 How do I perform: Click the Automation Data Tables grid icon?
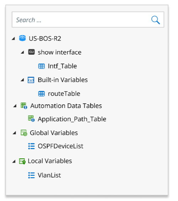point(24,106)
